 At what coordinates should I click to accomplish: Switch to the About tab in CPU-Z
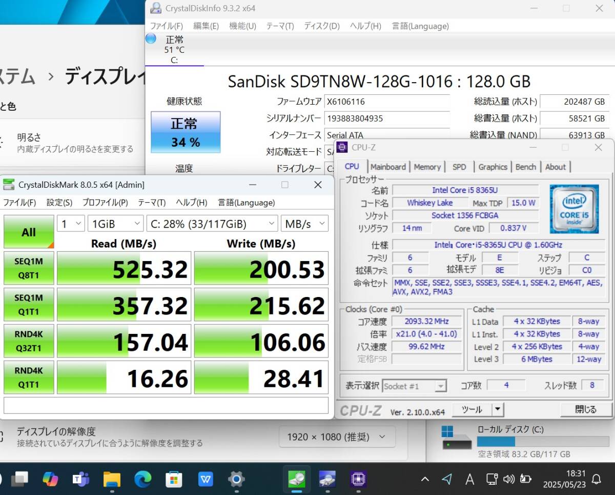tap(556, 167)
